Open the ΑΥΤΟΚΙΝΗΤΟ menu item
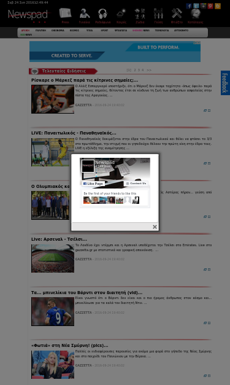Viewport: 230px width, 385px height. (x=181, y=31)
